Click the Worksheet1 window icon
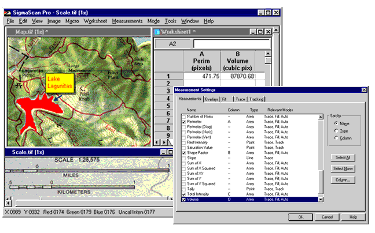This screenshot has height=233, width=375. pyautogui.click(x=157, y=32)
